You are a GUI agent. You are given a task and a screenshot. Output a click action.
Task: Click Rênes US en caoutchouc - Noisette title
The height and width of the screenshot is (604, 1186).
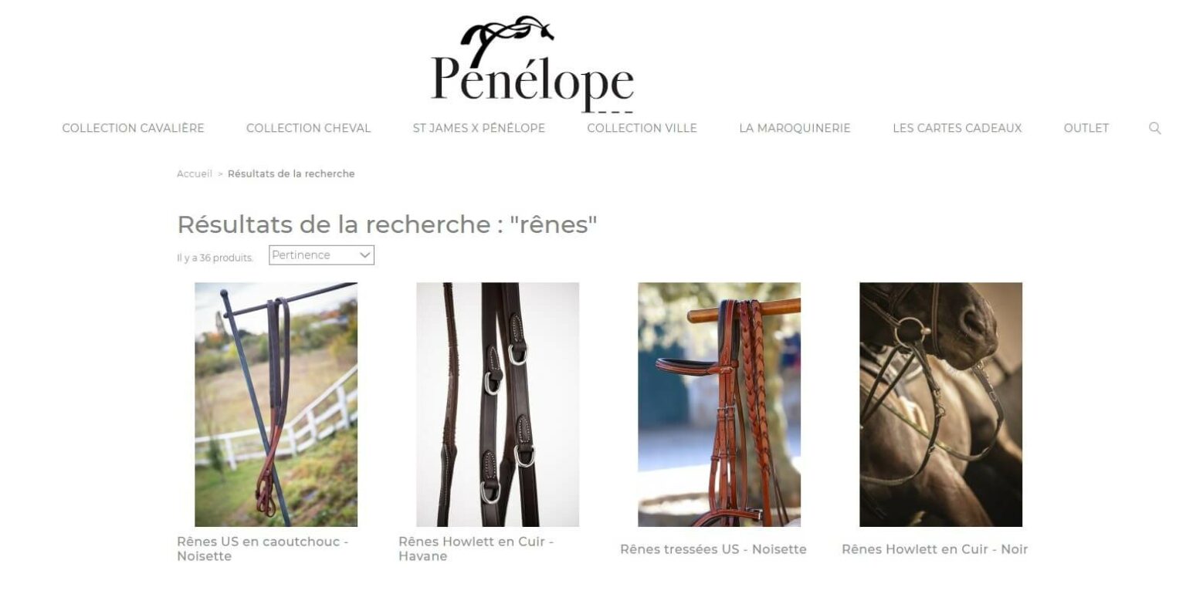point(263,548)
